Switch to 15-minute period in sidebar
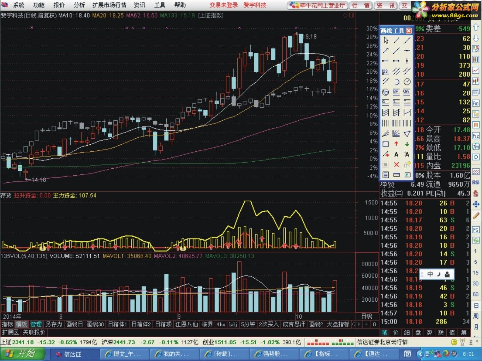The image size is (482, 361). click(x=476, y=273)
